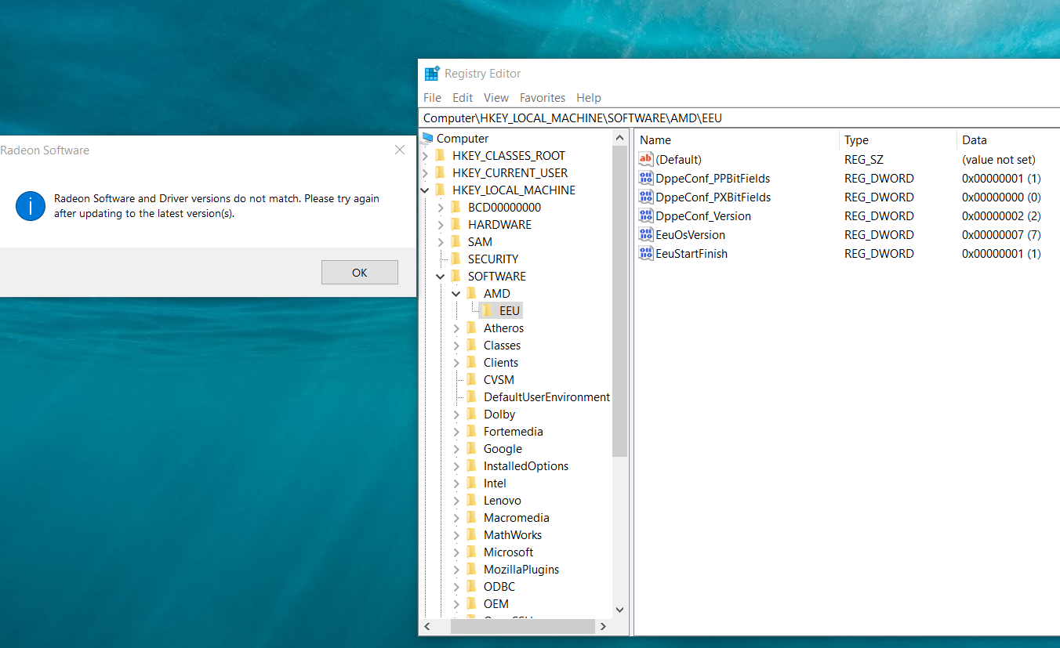Expand the HKEY_CLASSES_ROOT key
Screen dimensions: 1060x648
pos(426,156)
